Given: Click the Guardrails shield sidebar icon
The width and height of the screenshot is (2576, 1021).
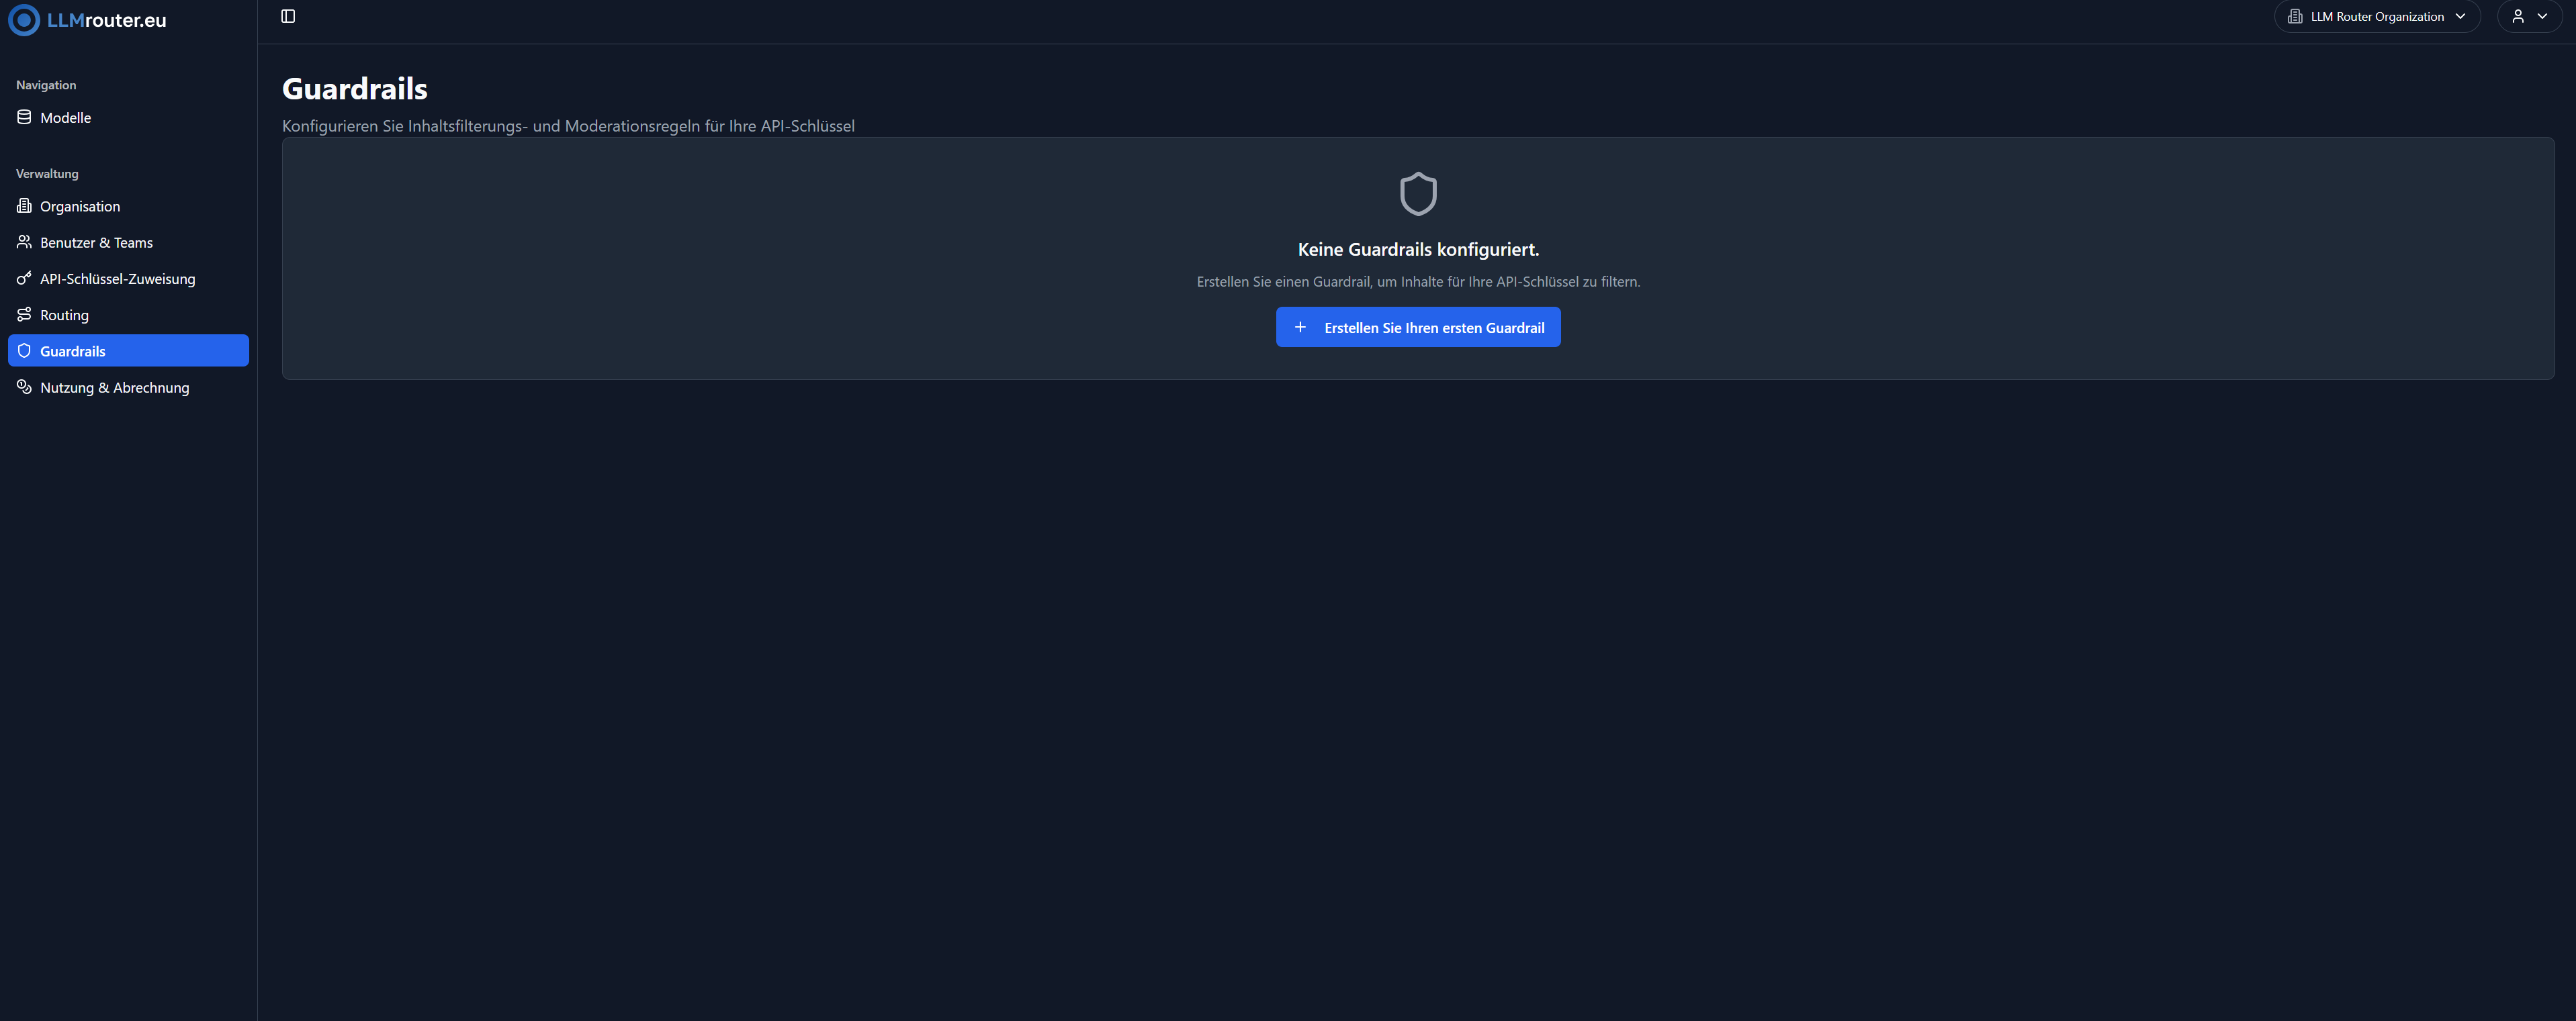Looking at the screenshot, I should pyautogui.click(x=24, y=350).
